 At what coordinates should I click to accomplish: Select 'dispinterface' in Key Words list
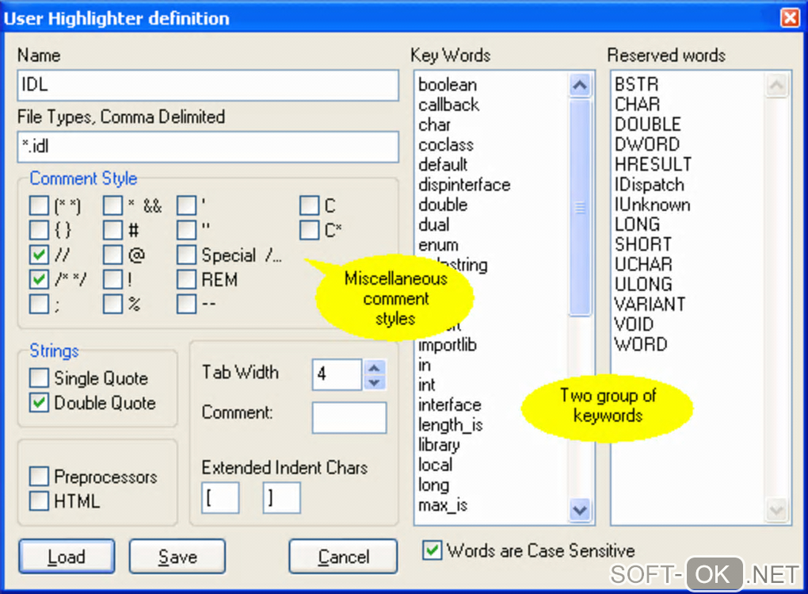pos(464,185)
